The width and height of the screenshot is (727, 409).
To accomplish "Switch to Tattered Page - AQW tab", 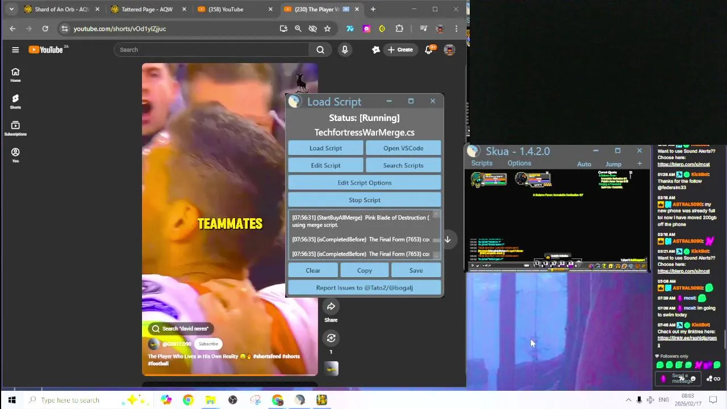I will [x=147, y=9].
